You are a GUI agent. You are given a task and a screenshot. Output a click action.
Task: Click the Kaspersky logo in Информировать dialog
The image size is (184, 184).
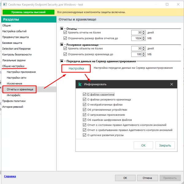tap(80, 84)
